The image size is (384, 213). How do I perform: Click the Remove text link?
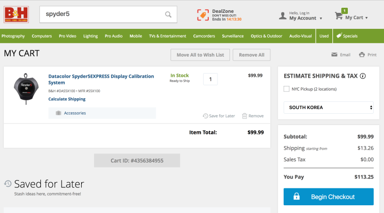point(256,116)
